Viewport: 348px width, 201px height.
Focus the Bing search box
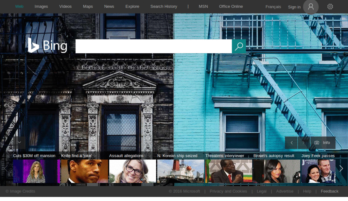coord(154,46)
